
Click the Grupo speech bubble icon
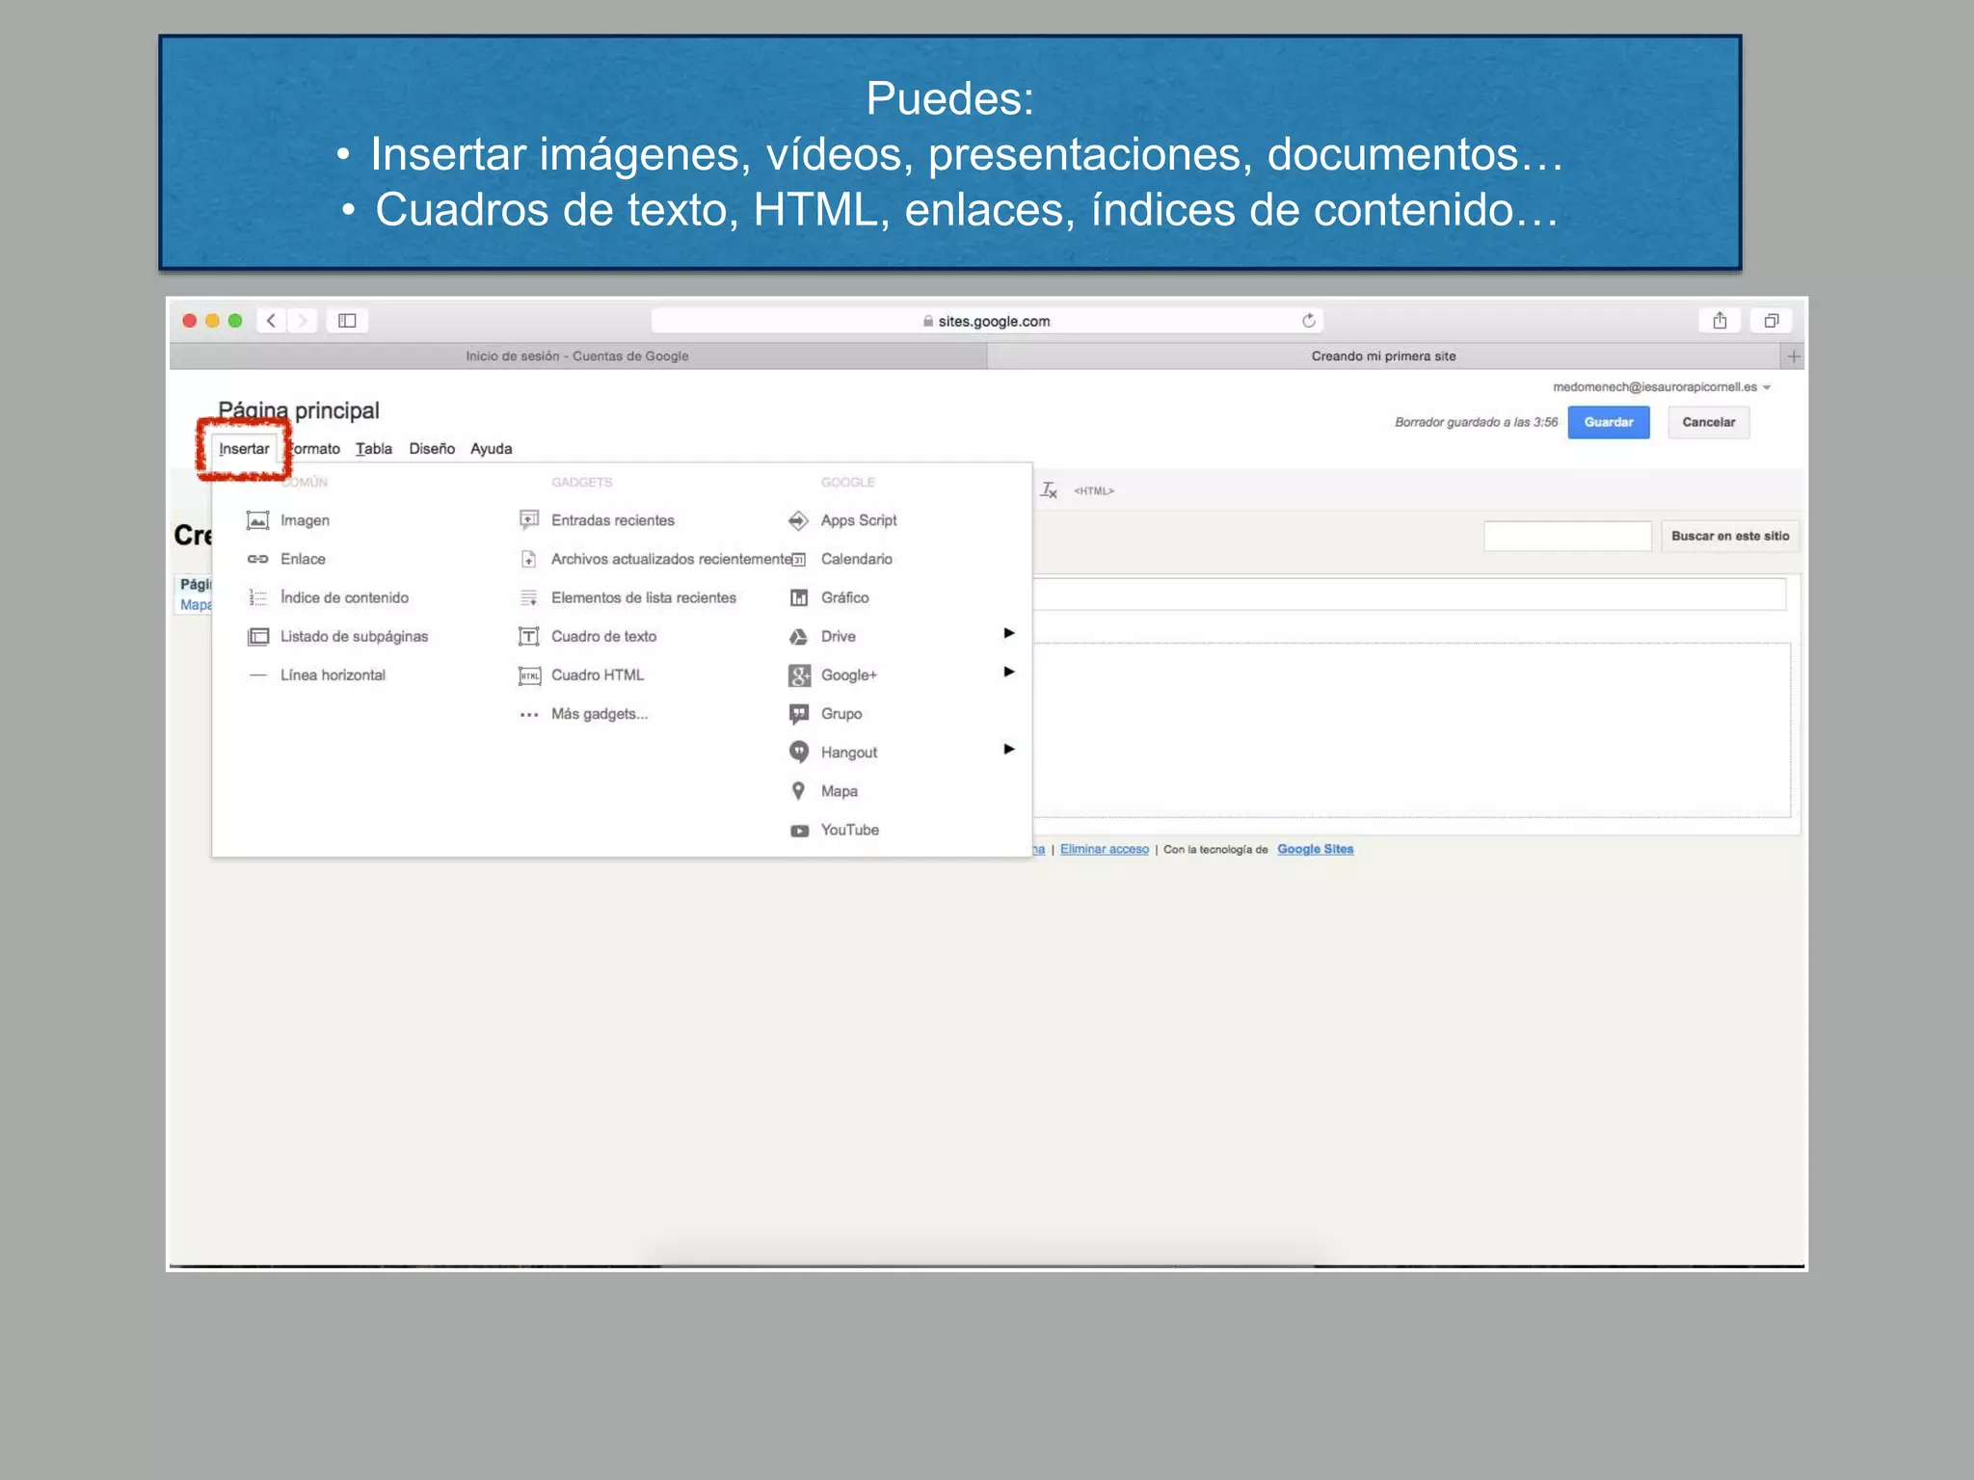click(x=799, y=714)
